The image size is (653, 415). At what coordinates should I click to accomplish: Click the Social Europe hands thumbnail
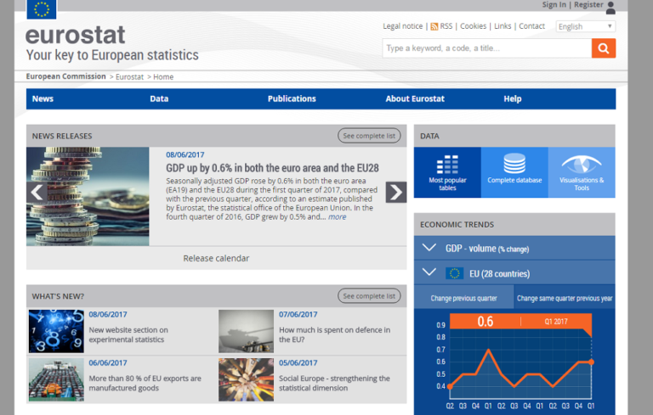[x=246, y=379]
